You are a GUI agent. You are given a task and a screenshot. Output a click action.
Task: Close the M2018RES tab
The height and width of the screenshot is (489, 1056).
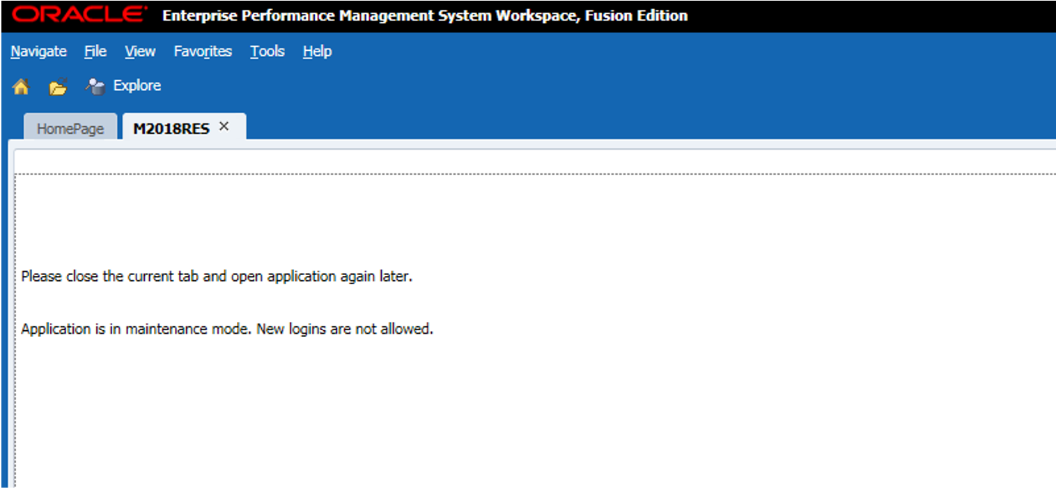224,127
